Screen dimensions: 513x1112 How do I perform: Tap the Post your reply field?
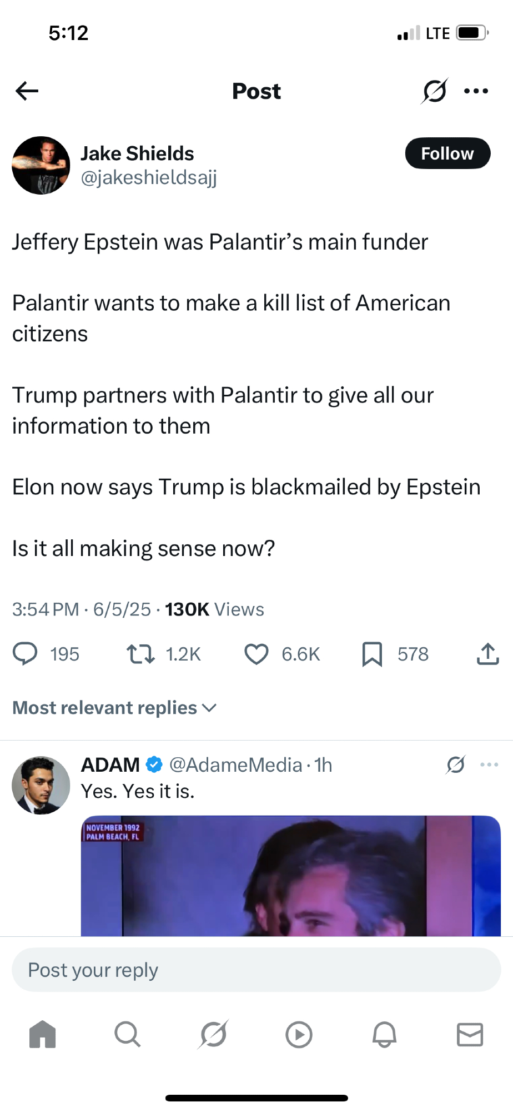256,970
